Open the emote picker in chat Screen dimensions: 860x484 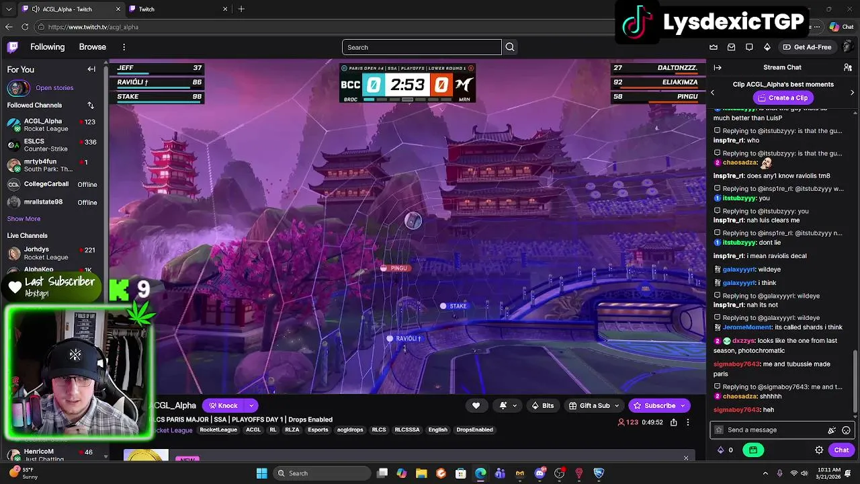point(846,430)
